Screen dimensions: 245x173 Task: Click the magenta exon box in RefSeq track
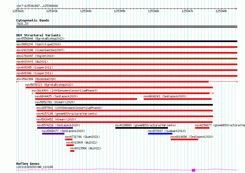194,170
